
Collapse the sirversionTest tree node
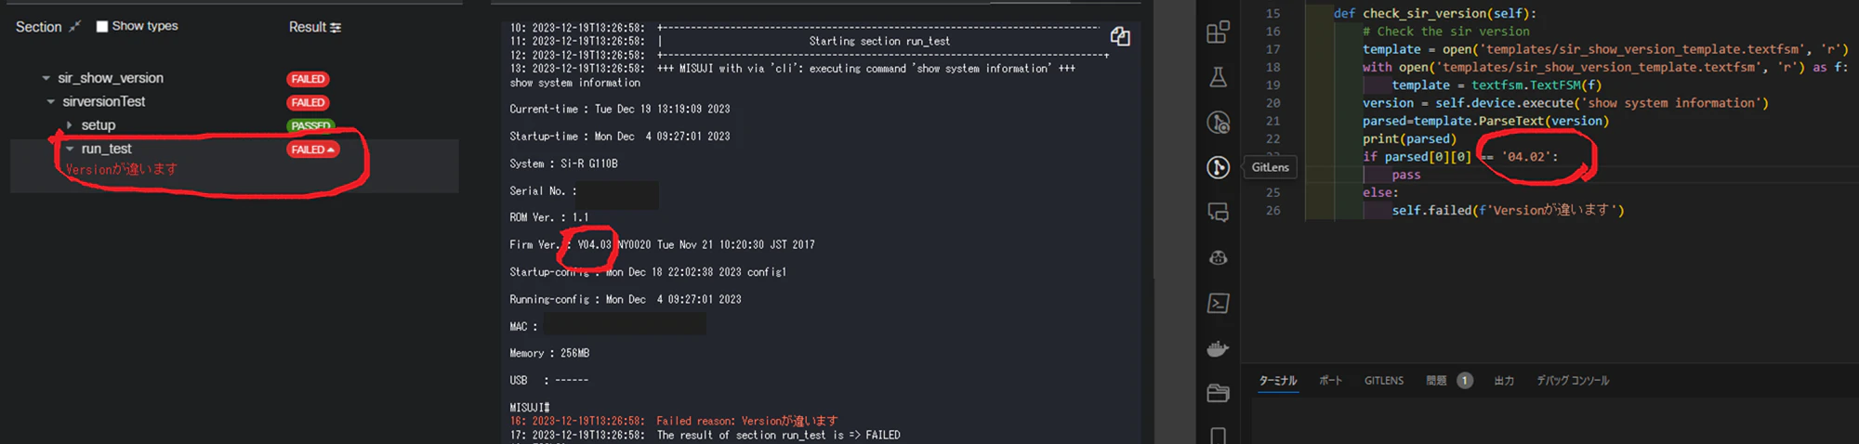tap(51, 101)
